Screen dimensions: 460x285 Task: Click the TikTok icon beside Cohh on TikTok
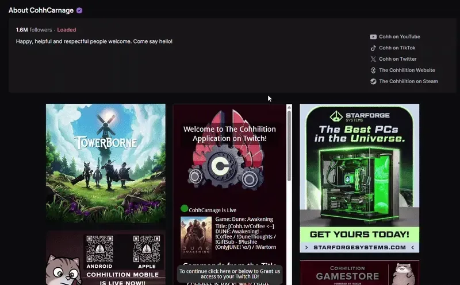point(373,48)
